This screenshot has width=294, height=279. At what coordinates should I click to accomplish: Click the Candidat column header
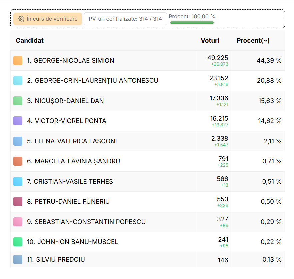30,41
